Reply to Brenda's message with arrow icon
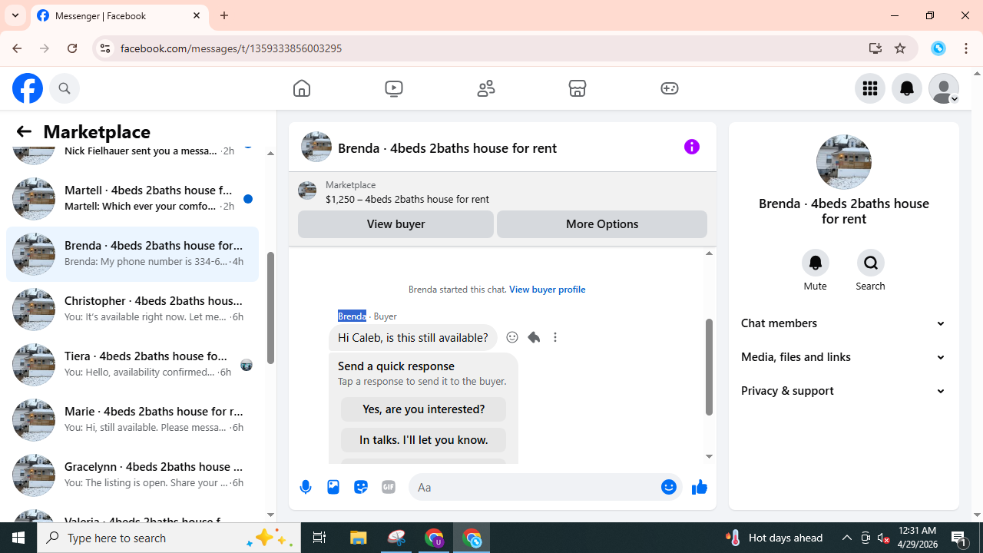 [x=534, y=337]
